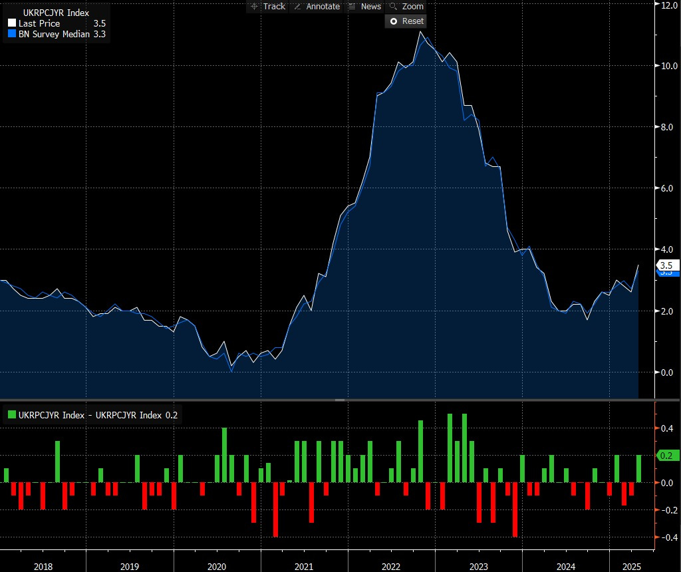Click the 0.4 label on lower panel axis
681x572 pixels.
tap(667, 428)
